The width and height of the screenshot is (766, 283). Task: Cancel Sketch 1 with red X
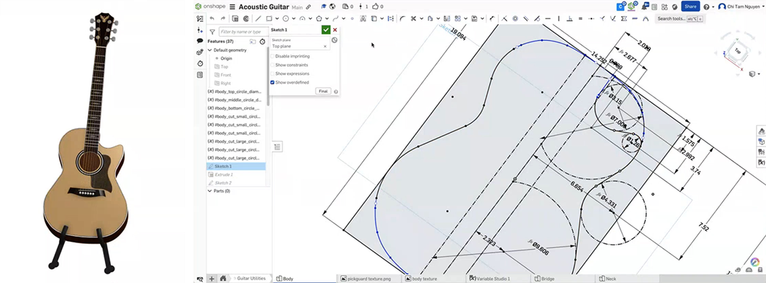[x=335, y=30]
